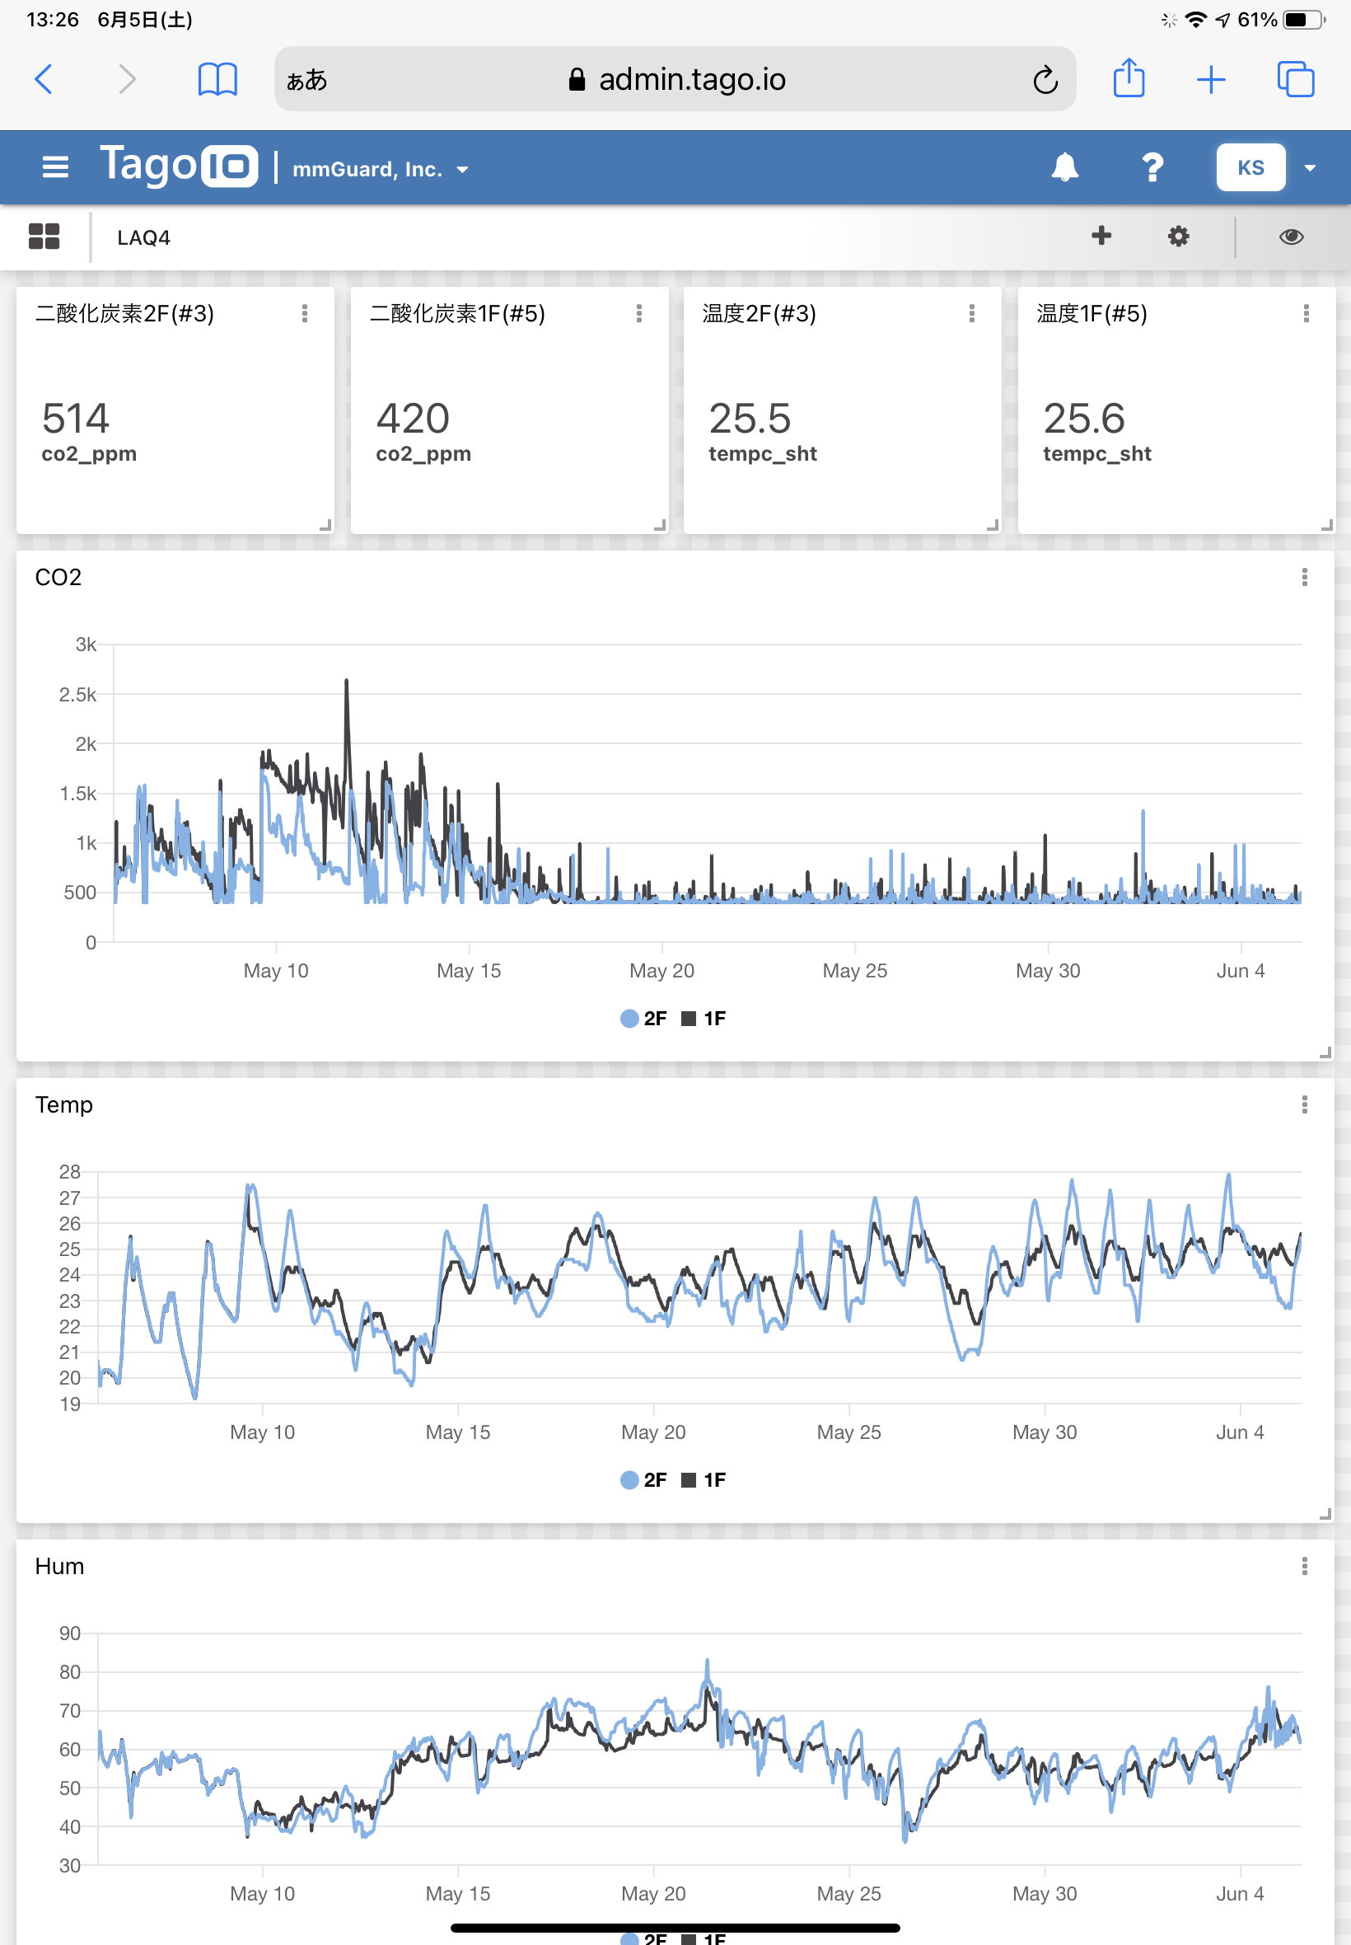Click the KS account button
This screenshot has width=1351, height=1945.
[x=1250, y=167]
